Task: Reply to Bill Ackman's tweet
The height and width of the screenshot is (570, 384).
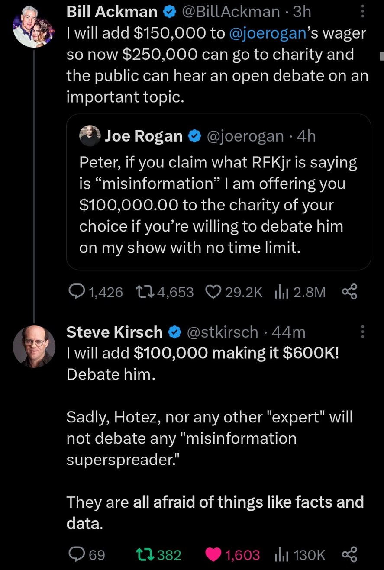Action: [78, 293]
